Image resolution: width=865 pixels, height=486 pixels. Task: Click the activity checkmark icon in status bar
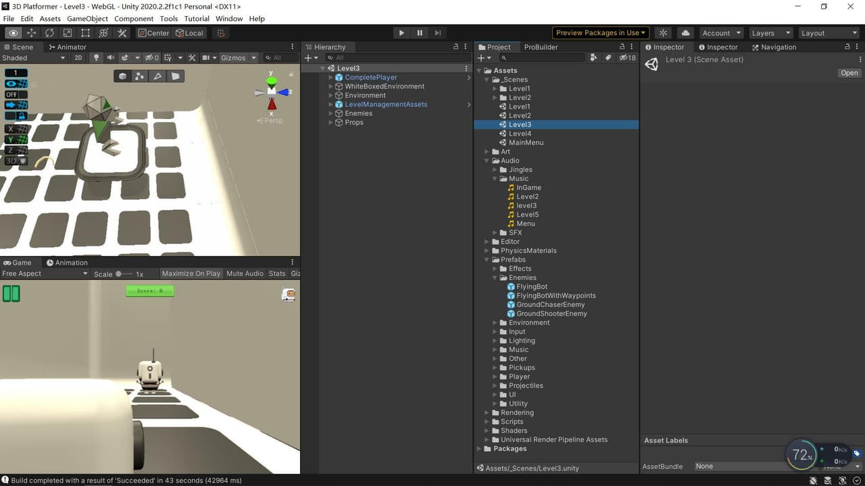tap(858, 481)
